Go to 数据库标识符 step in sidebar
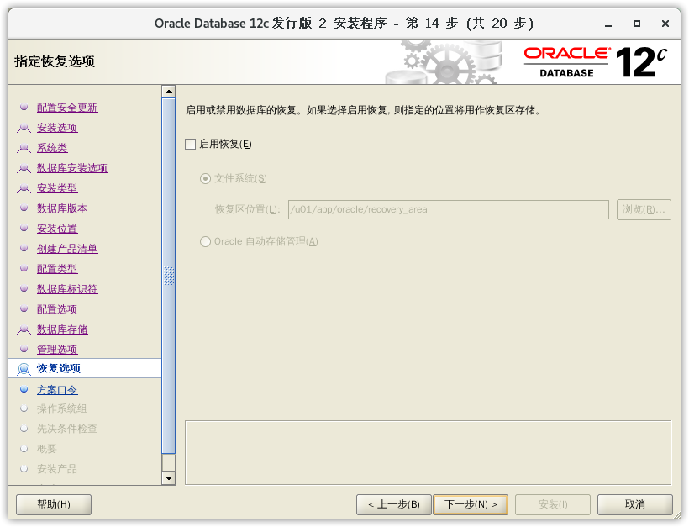The height and width of the screenshot is (527, 689). click(67, 289)
